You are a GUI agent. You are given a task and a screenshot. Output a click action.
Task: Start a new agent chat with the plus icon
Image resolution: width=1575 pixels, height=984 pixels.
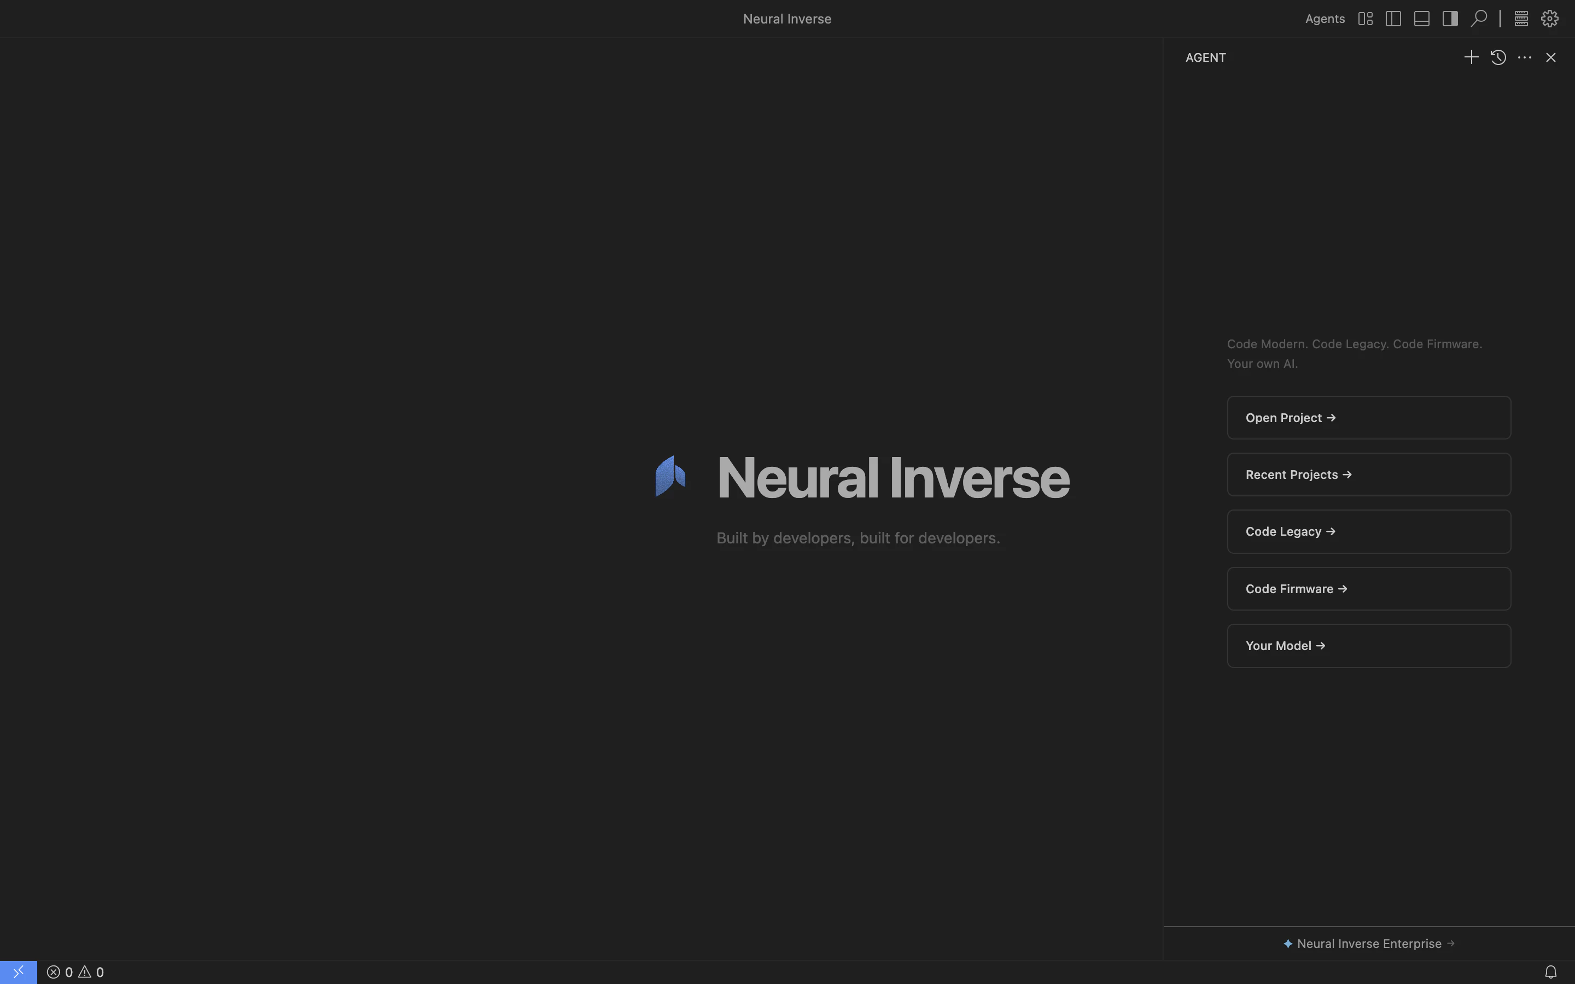pyautogui.click(x=1471, y=57)
